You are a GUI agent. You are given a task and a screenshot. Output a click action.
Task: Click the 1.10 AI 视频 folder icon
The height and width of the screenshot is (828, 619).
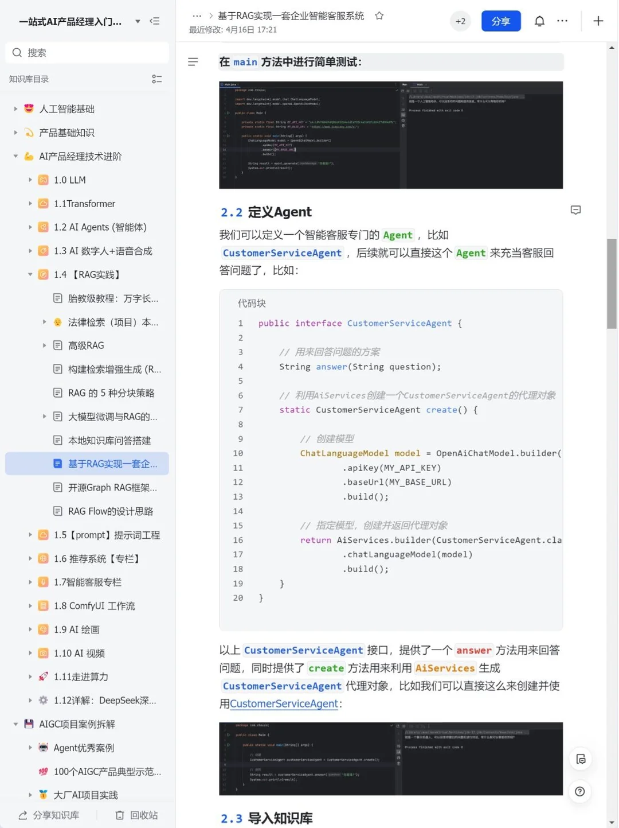(x=43, y=653)
